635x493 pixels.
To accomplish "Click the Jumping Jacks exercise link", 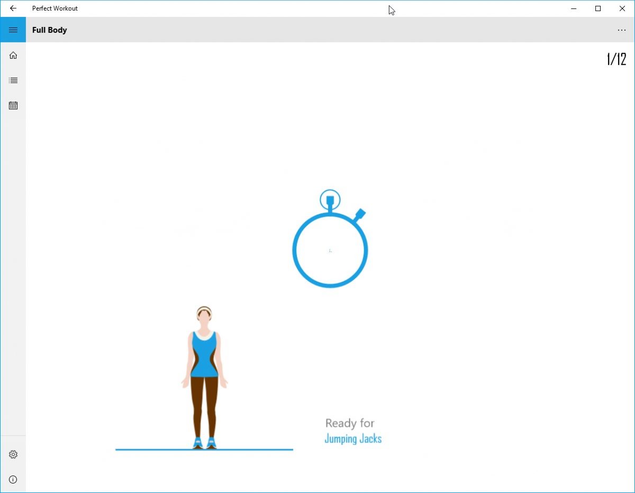I will (353, 439).
